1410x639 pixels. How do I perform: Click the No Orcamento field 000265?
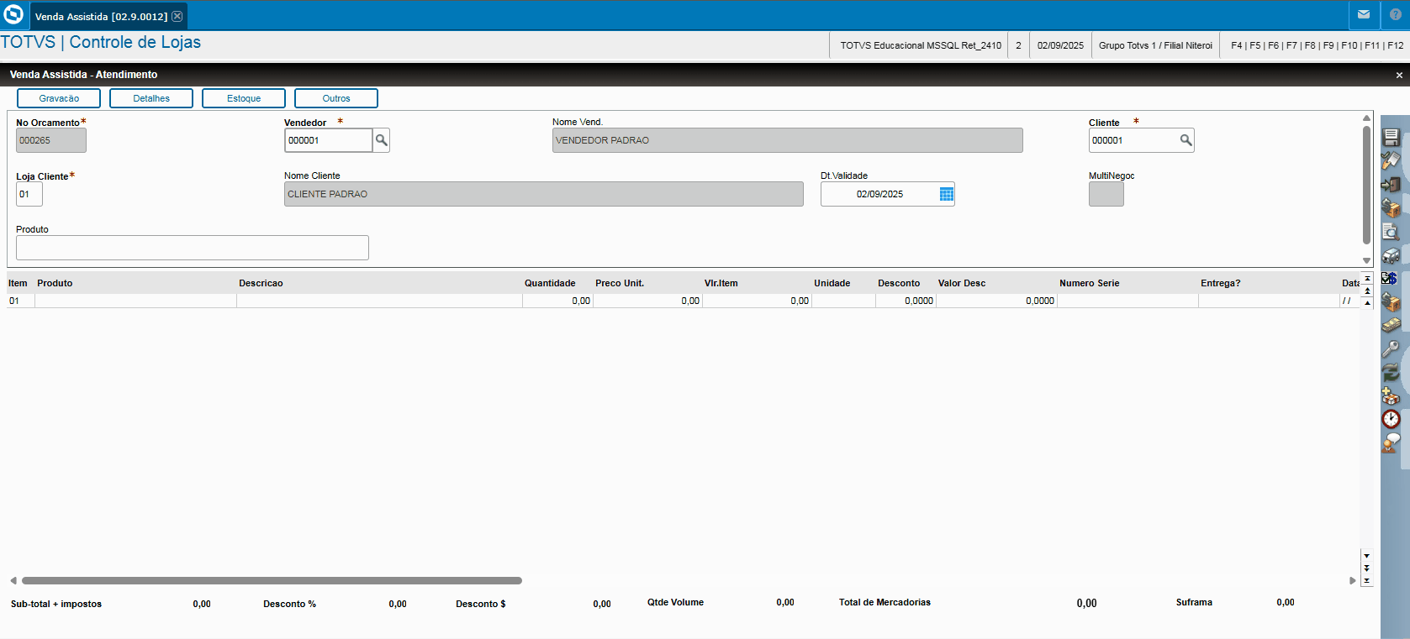click(x=51, y=140)
